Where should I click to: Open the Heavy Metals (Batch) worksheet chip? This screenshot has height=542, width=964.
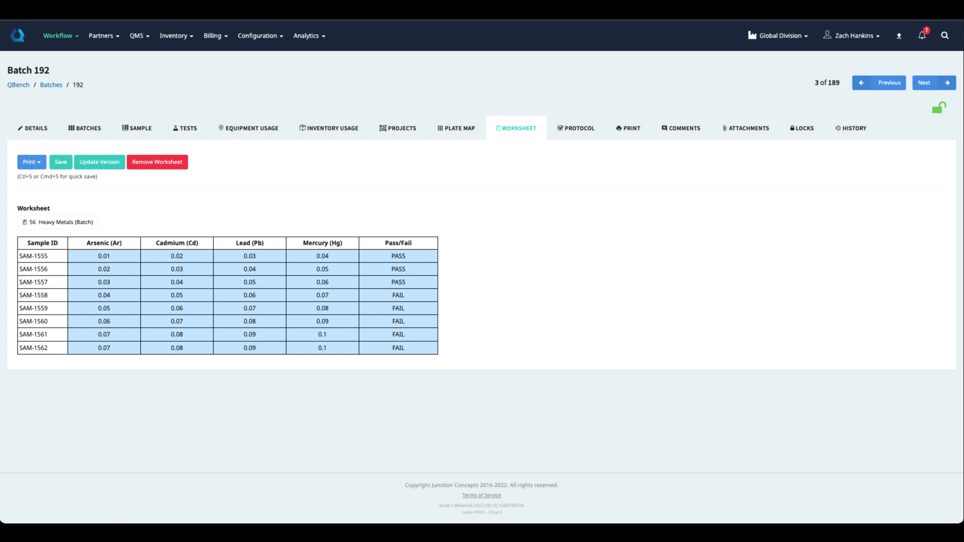[x=58, y=222]
